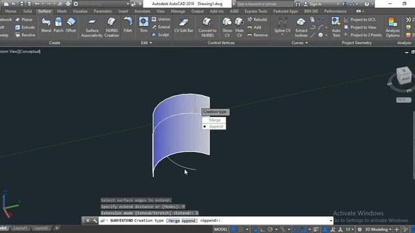415x233 pixels.
Task: Click the Customization gear icon in the status bar
Action: (359, 230)
